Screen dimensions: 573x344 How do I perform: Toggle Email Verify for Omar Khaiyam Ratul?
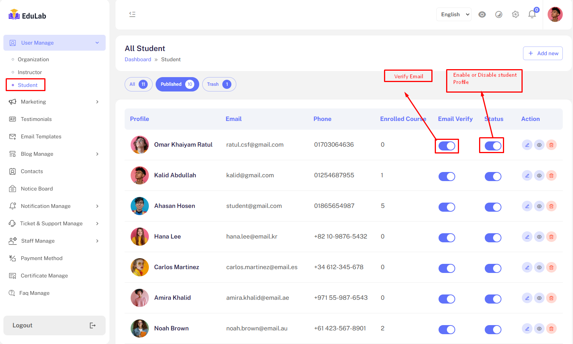(x=447, y=146)
